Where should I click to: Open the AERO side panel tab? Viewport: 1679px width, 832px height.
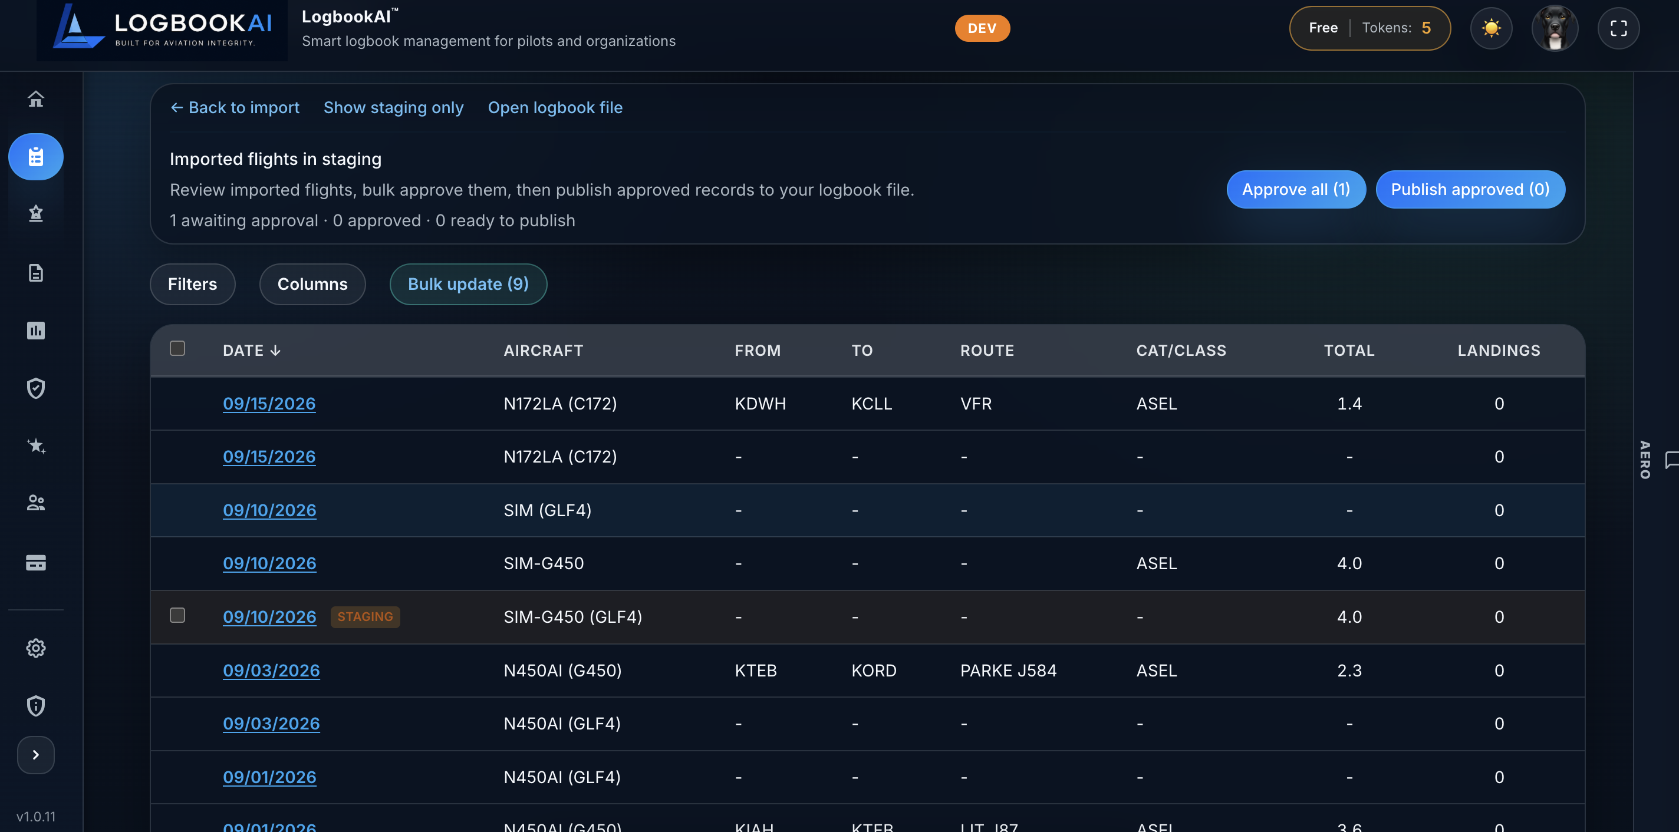(1645, 460)
